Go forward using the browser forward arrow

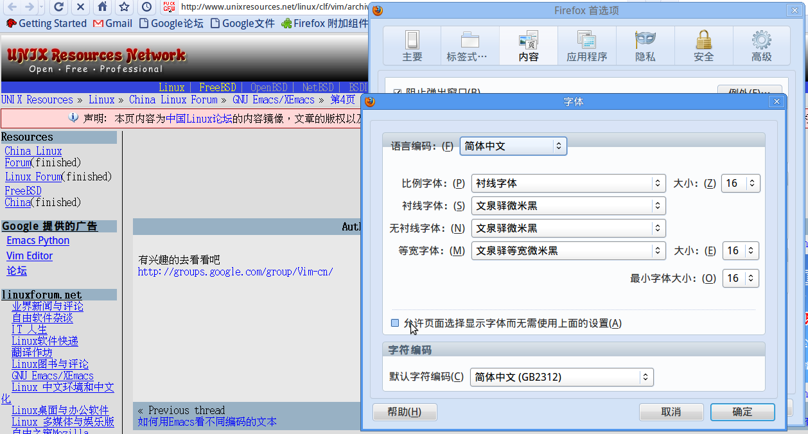click(x=29, y=7)
